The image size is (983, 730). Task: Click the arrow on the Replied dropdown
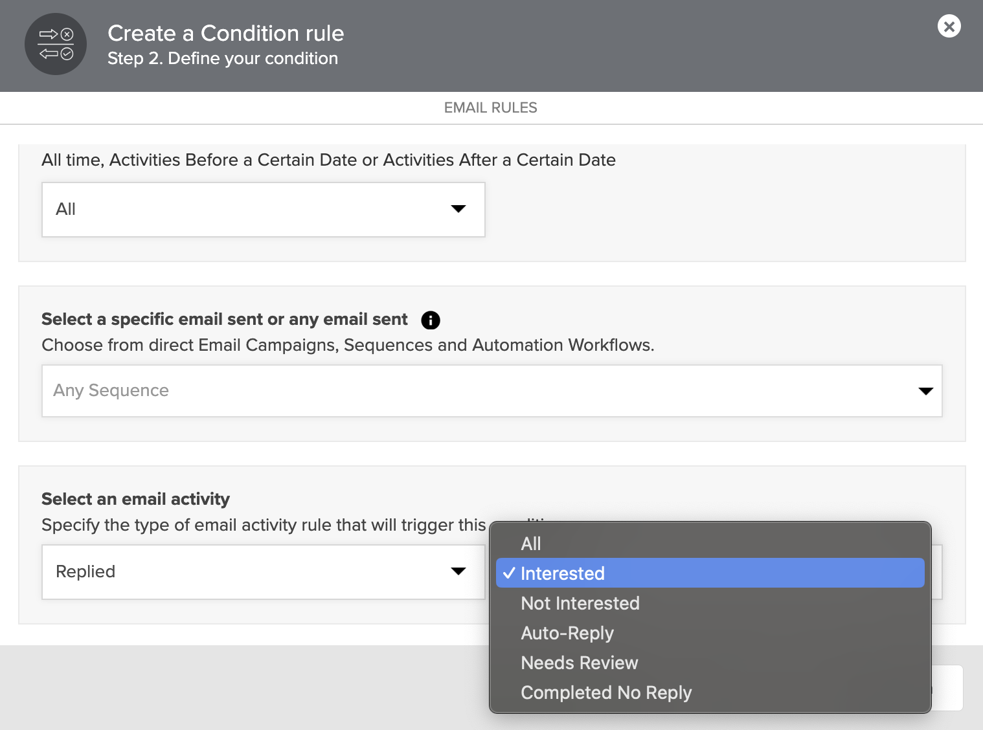(x=458, y=571)
